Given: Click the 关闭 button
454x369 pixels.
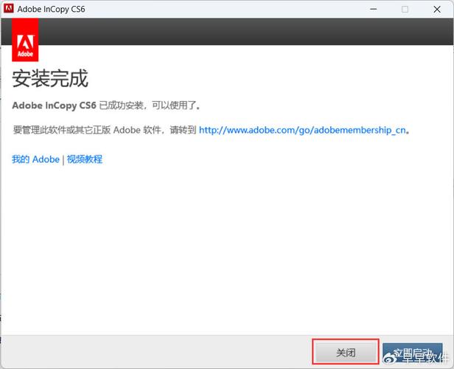Looking at the screenshot, I should coord(346,353).
